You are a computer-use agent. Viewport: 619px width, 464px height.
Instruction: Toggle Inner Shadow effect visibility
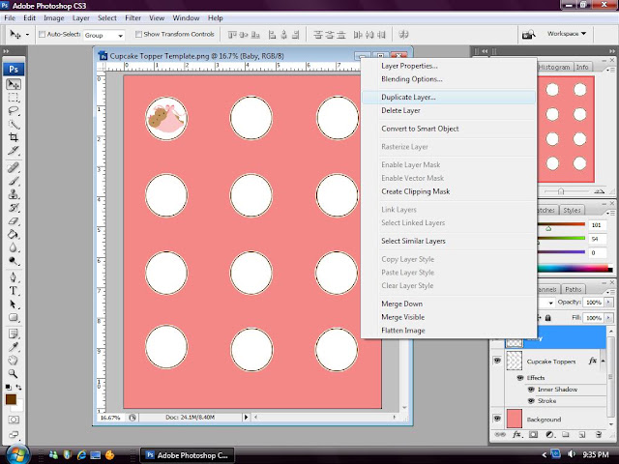pyautogui.click(x=531, y=389)
